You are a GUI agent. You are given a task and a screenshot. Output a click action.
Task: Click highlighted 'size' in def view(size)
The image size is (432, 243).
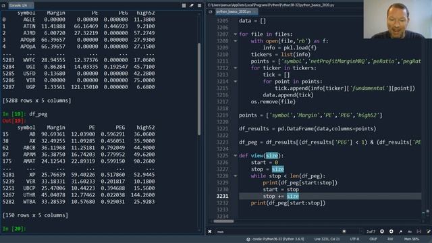pyautogui.click(x=272, y=156)
